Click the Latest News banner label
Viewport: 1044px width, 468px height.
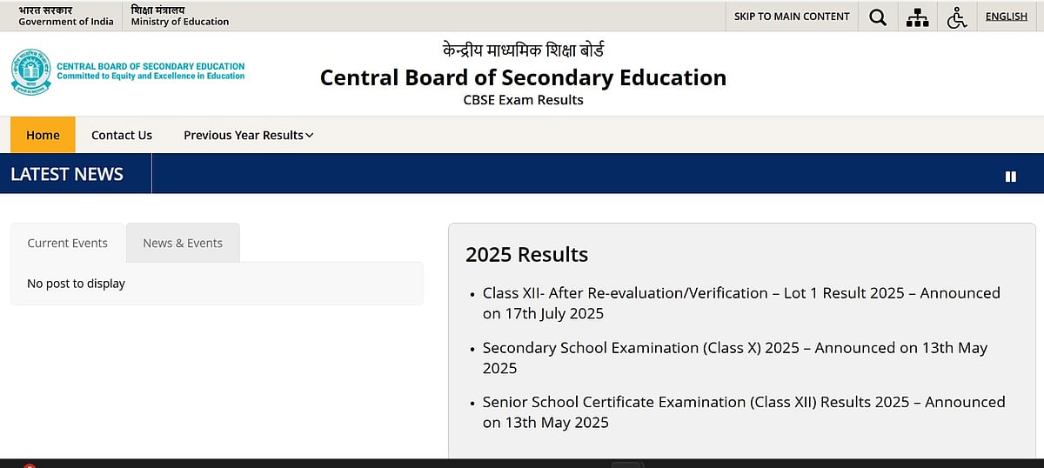tap(67, 174)
